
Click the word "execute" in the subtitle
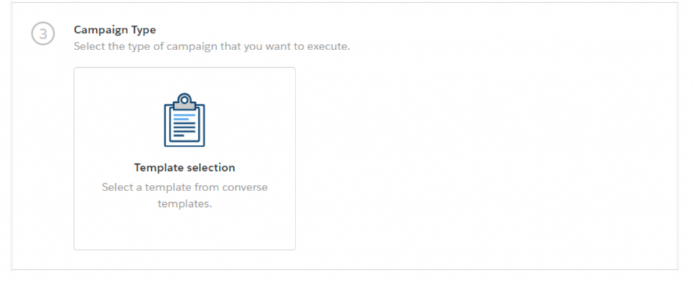point(332,46)
